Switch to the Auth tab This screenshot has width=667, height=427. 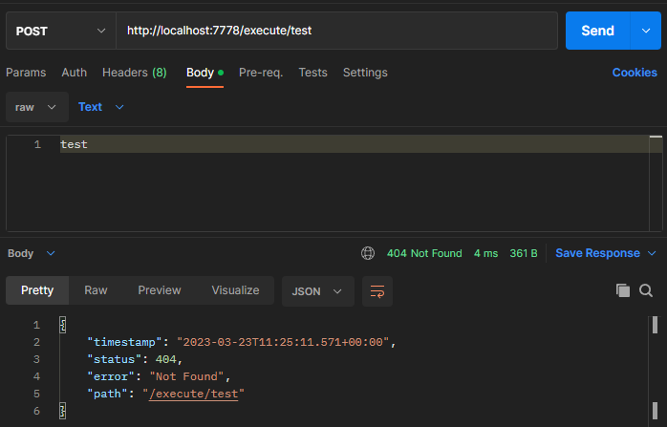tap(74, 73)
